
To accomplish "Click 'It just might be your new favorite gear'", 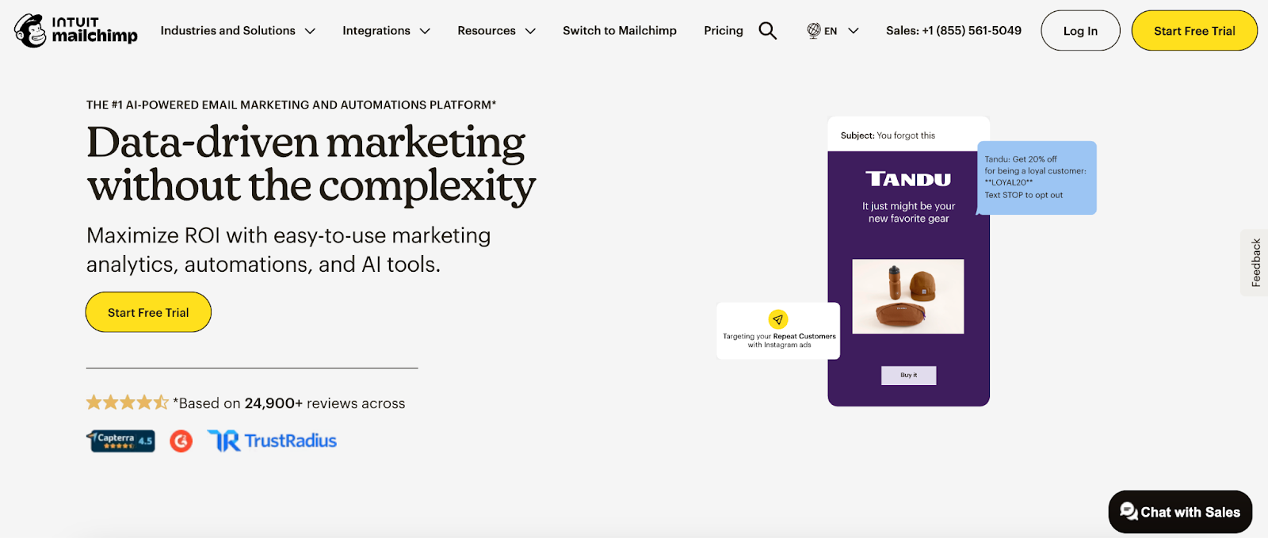I will point(908,212).
